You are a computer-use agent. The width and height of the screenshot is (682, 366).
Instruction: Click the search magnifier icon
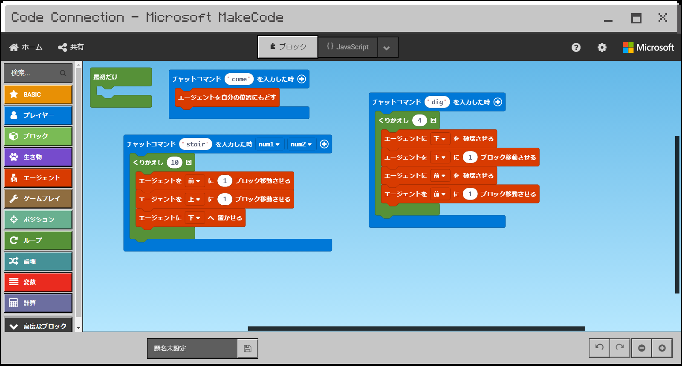[x=63, y=73]
